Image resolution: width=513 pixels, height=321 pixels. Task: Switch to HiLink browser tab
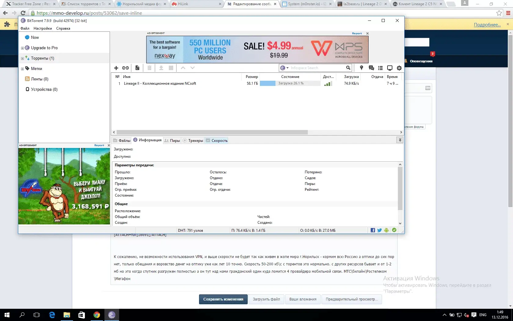(197, 4)
